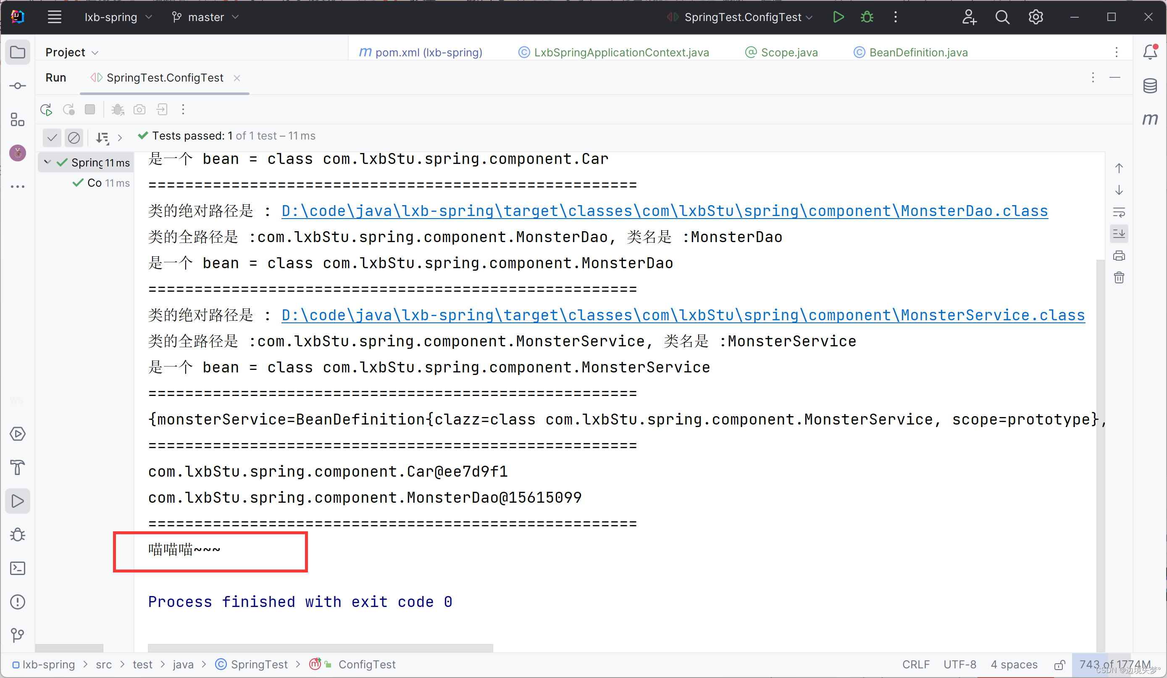This screenshot has width=1167, height=678.
Task: Collapse SpringTest tree node
Action: [x=47, y=162]
